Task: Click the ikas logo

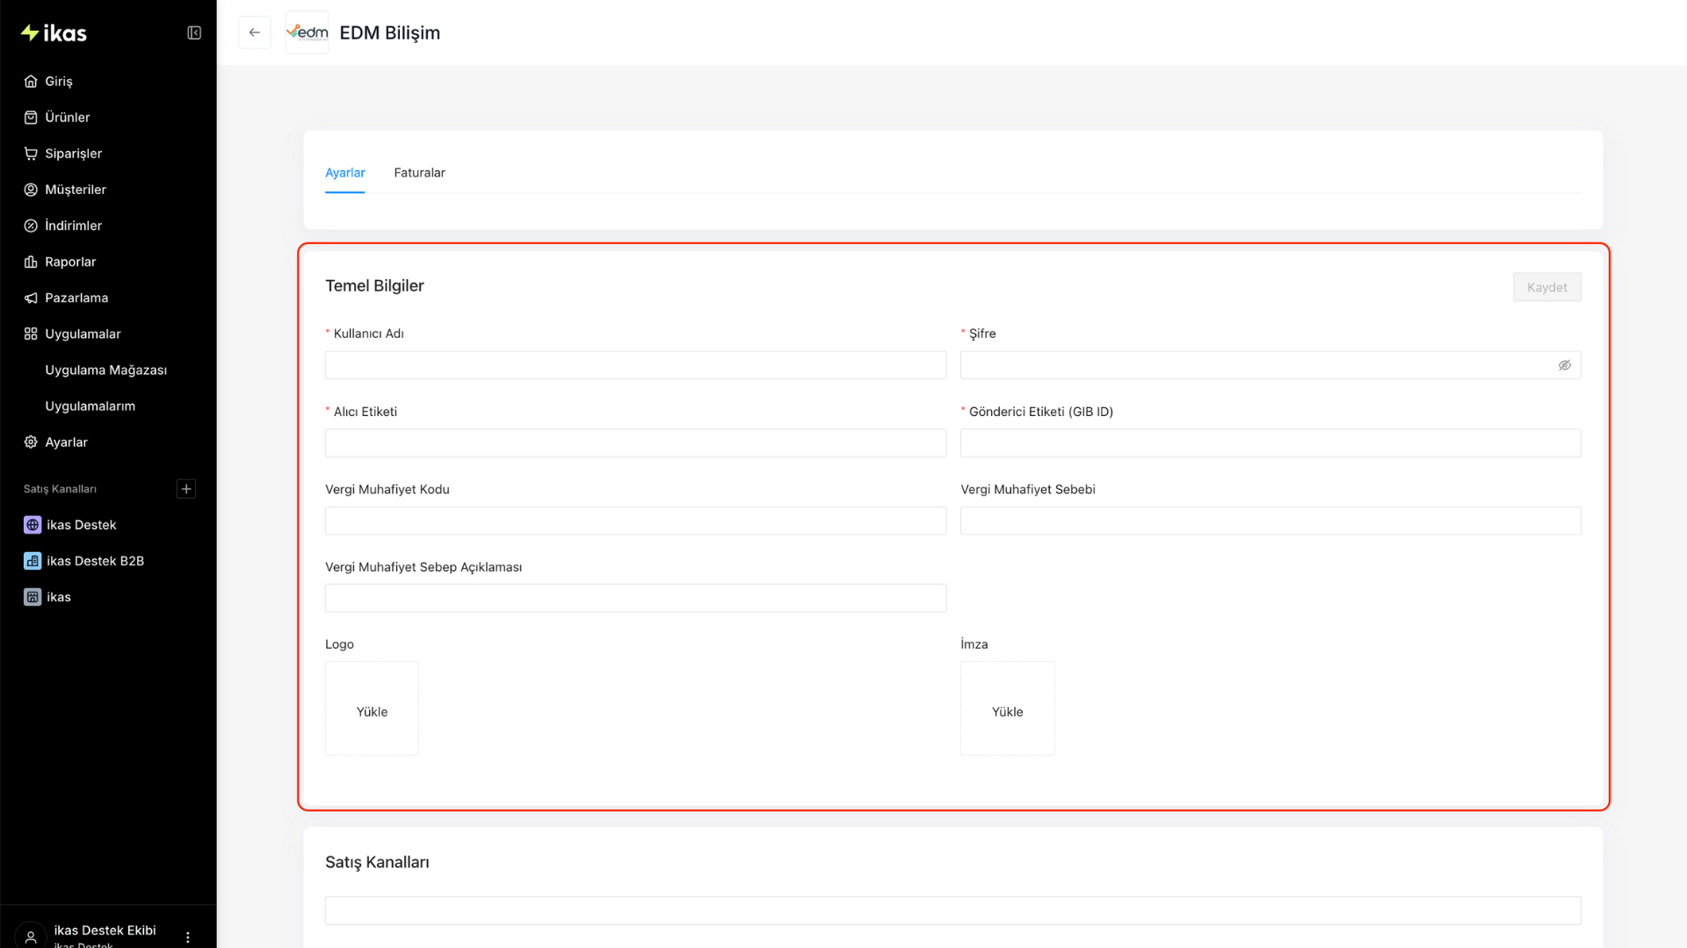Action: point(54,33)
